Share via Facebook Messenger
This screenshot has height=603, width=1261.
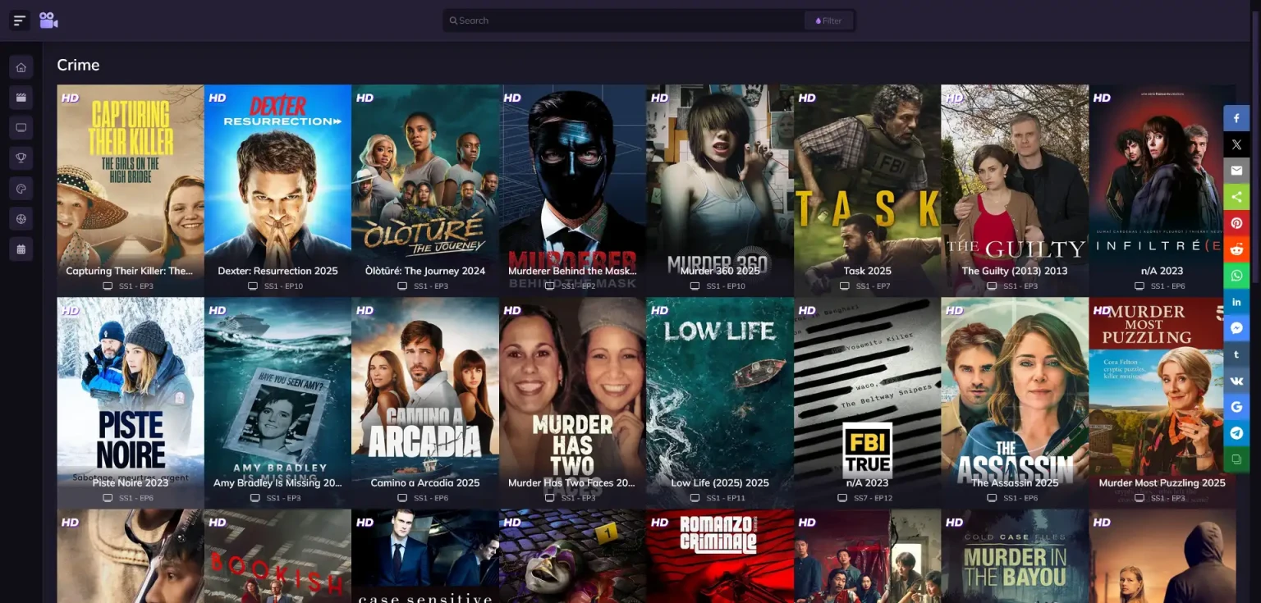(x=1236, y=328)
